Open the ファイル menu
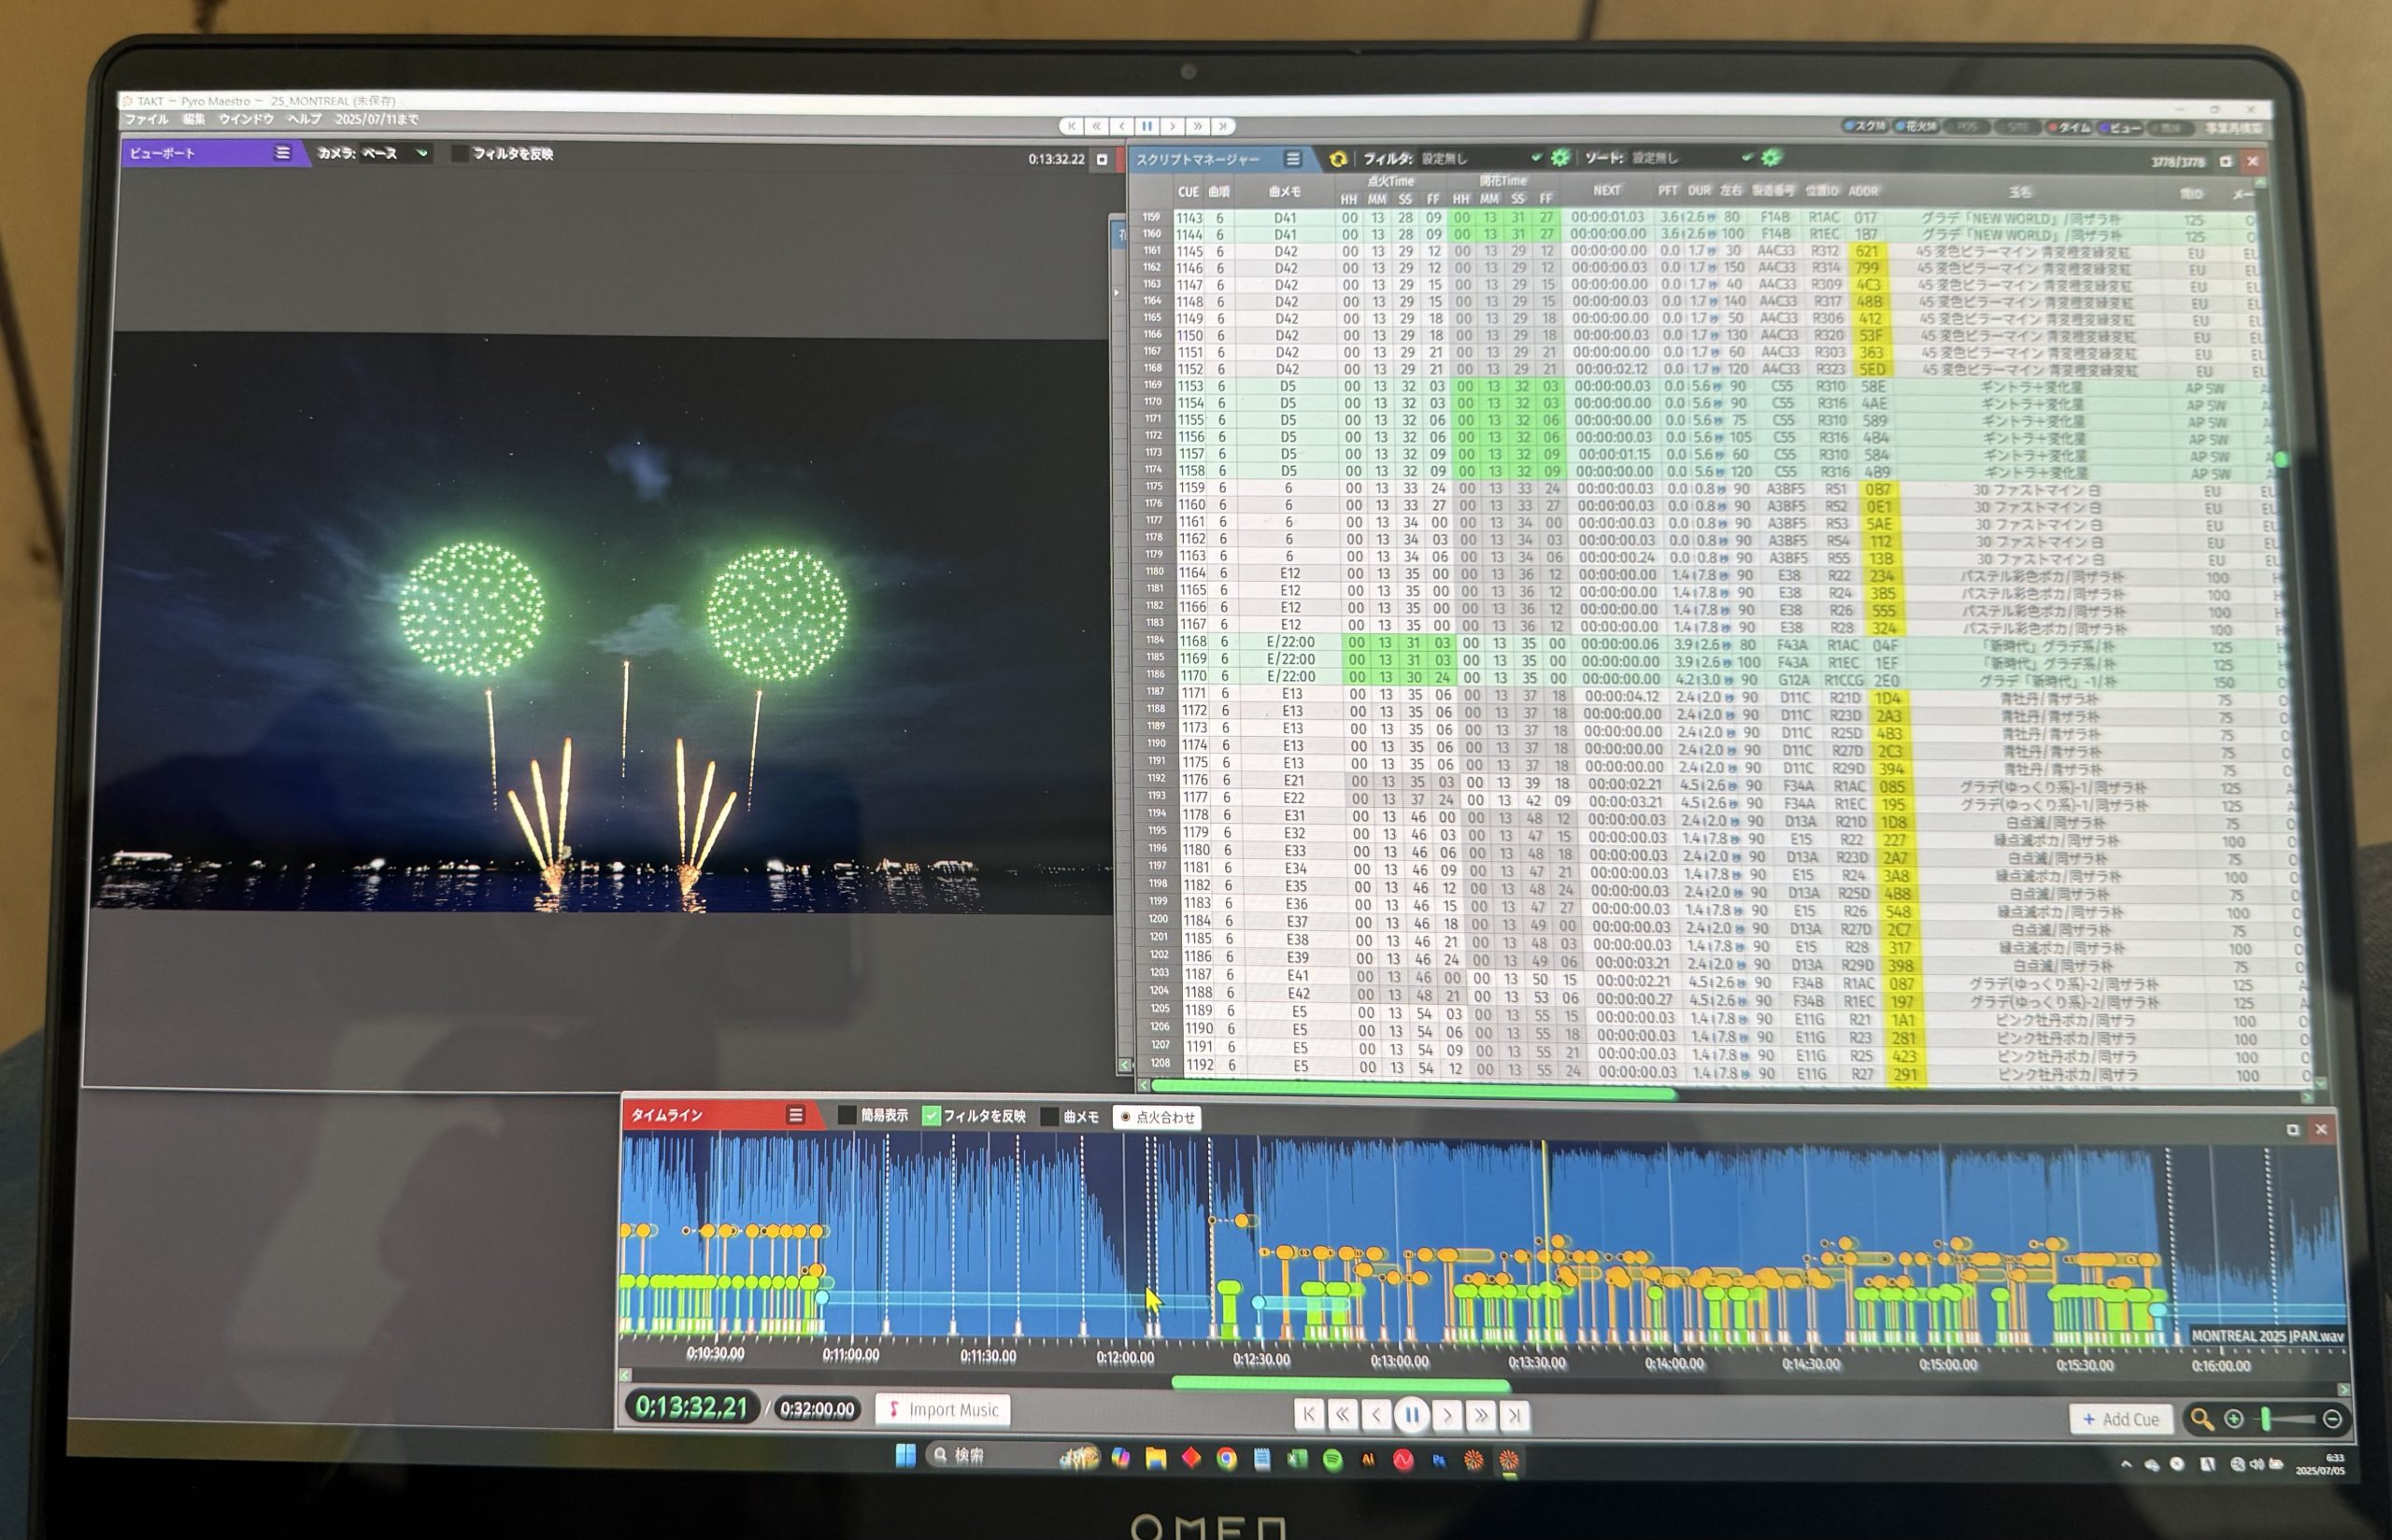This screenshot has height=1540, width=2392. point(146,119)
